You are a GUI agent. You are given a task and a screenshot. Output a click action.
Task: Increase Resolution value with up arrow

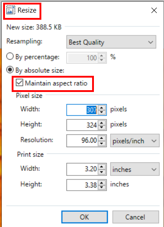tap(102, 138)
